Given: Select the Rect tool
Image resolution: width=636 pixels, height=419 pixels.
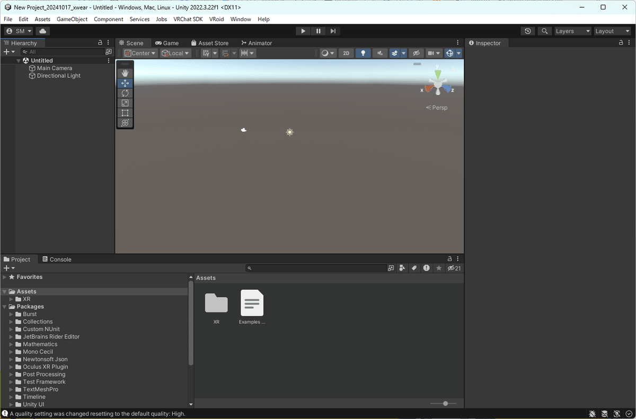Looking at the screenshot, I should (125, 113).
